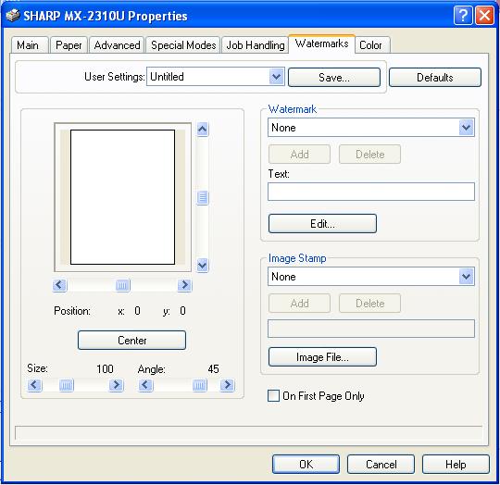Click the printer icon in title bar
The height and width of the screenshot is (485, 500).
pos(13,16)
